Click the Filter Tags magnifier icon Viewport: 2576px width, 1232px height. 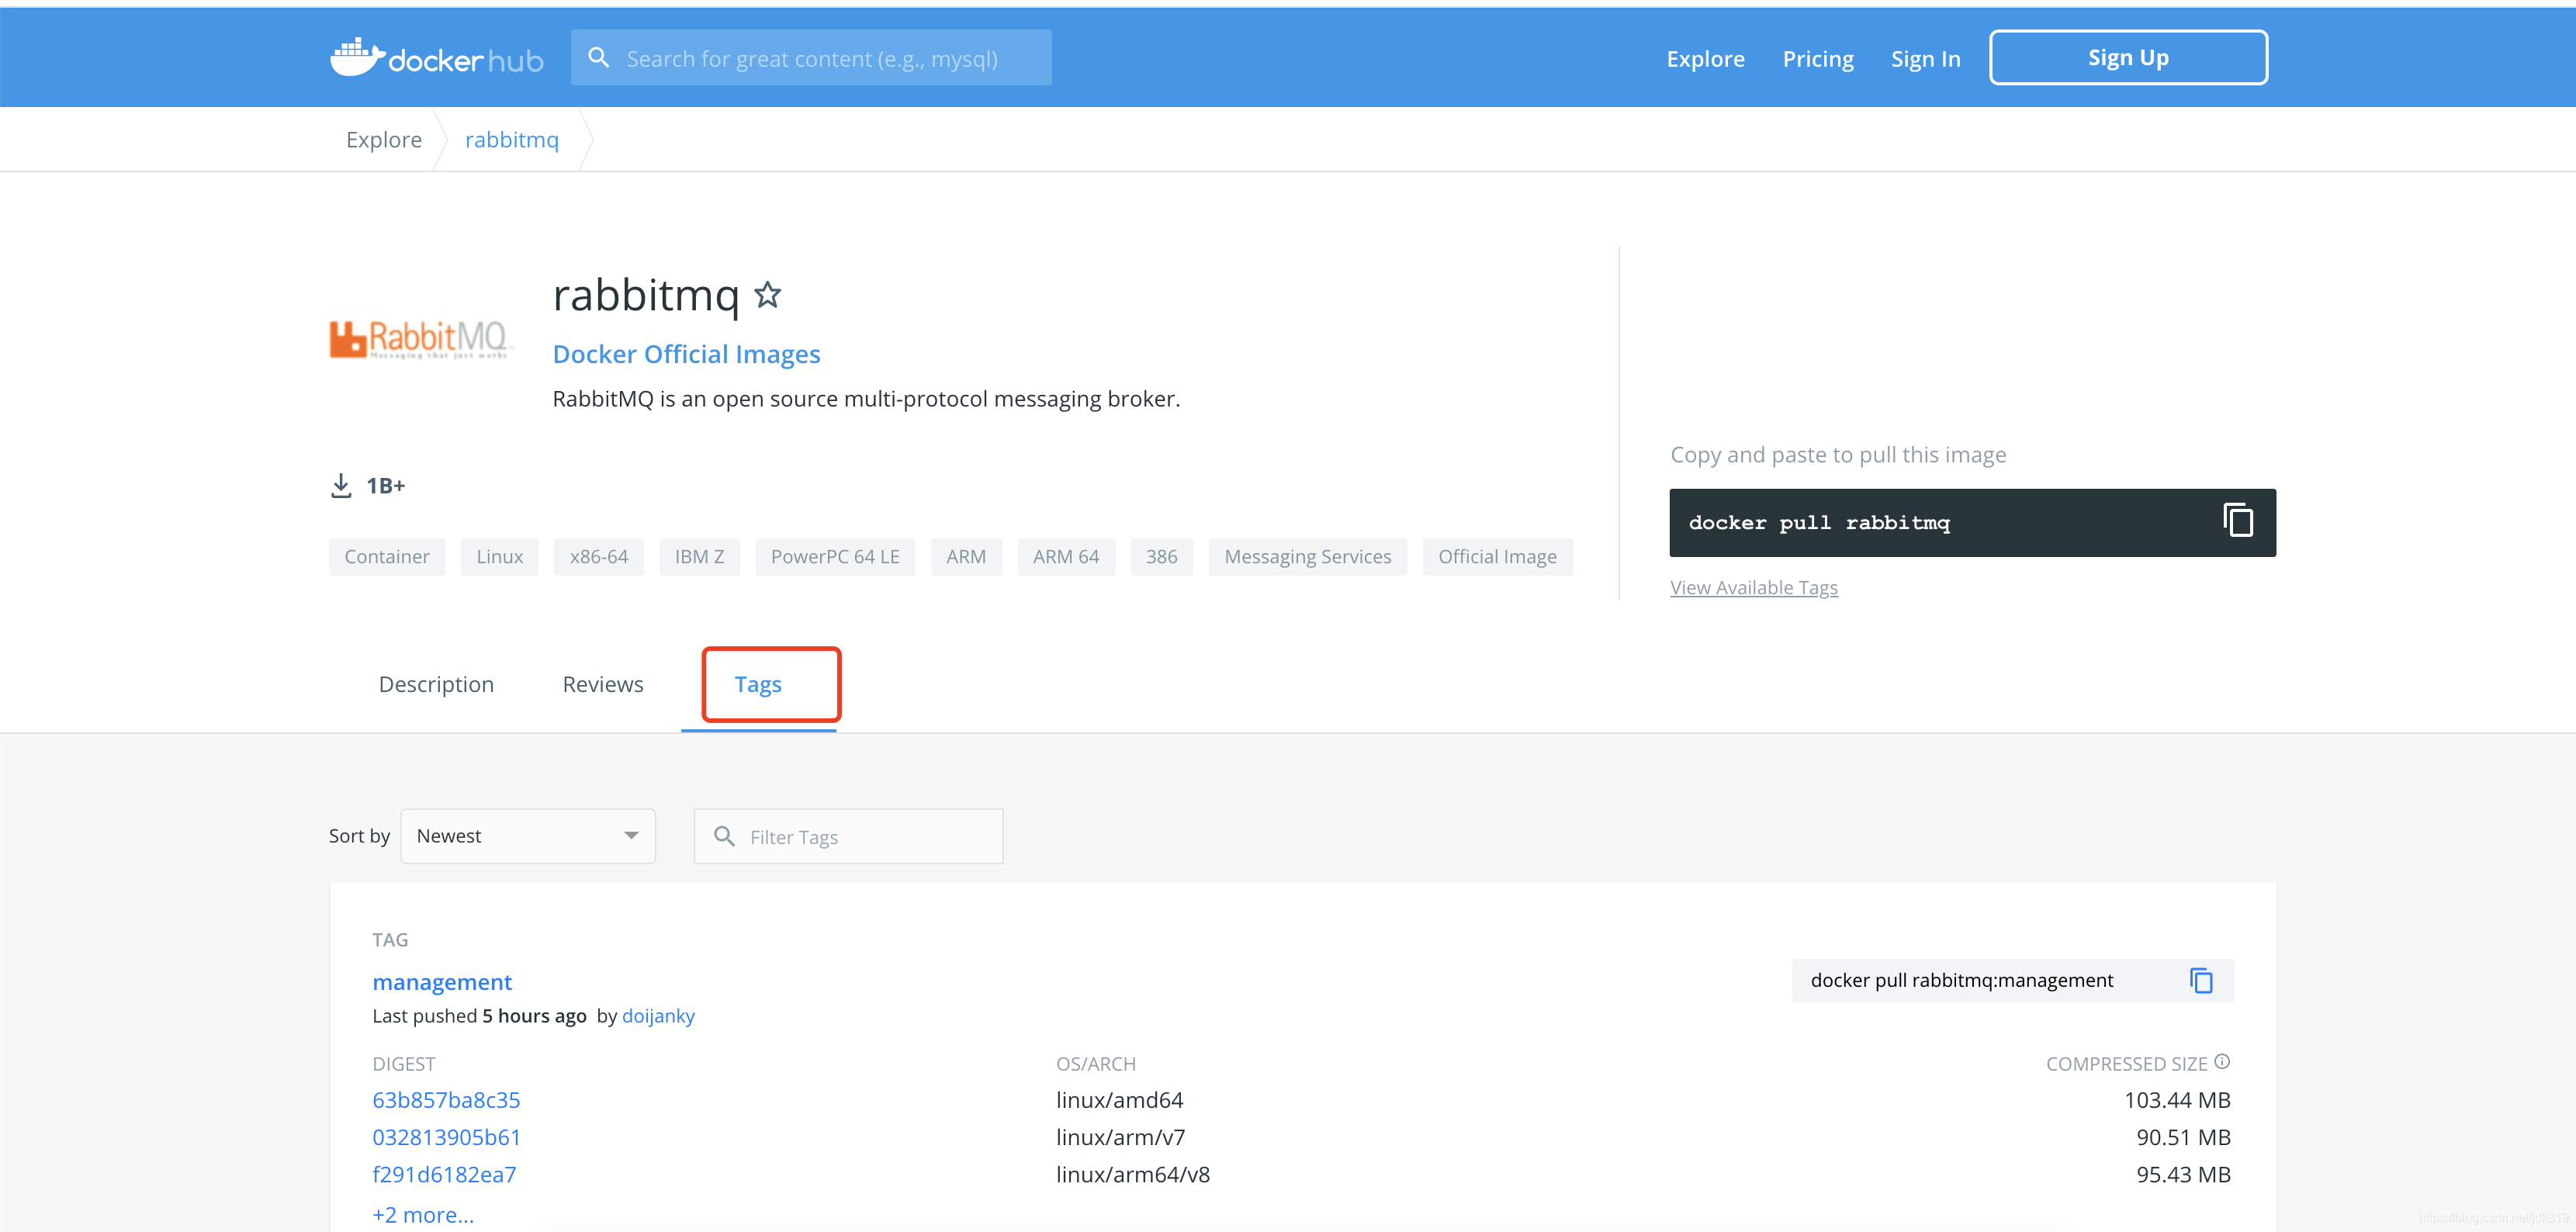[x=725, y=836]
